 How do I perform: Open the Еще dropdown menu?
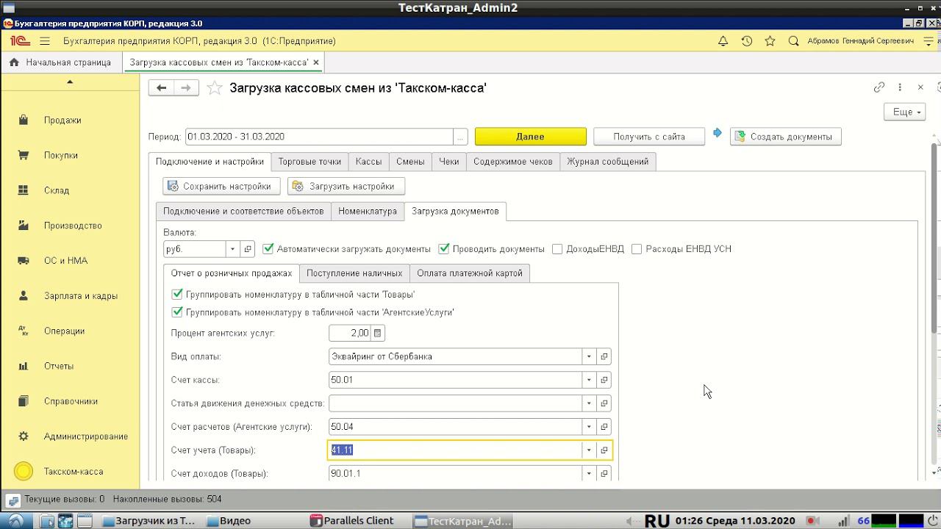coord(905,112)
